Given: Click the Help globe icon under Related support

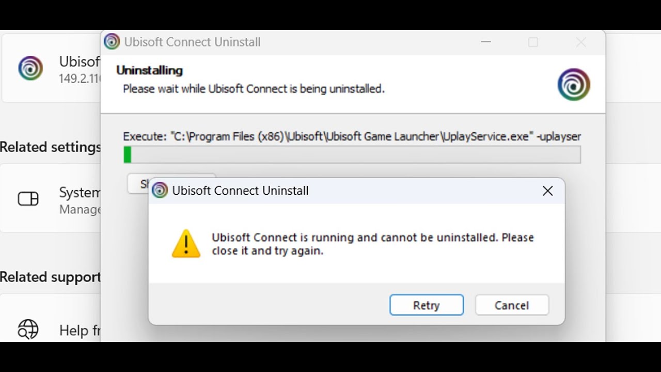Looking at the screenshot, I should pyautogui.click(x=28, y=329).
